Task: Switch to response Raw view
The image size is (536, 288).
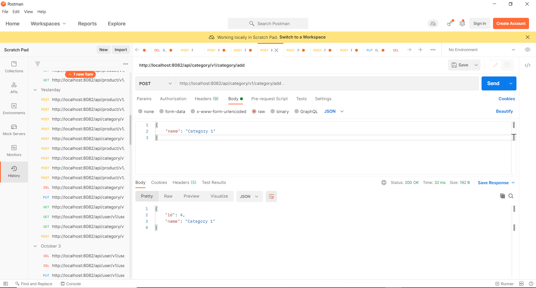Action: pos(168,196)
